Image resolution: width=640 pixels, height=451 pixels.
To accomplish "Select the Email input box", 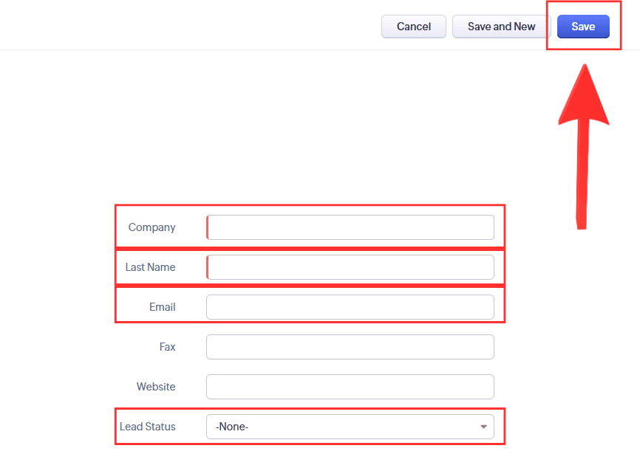I will [350, 307].
